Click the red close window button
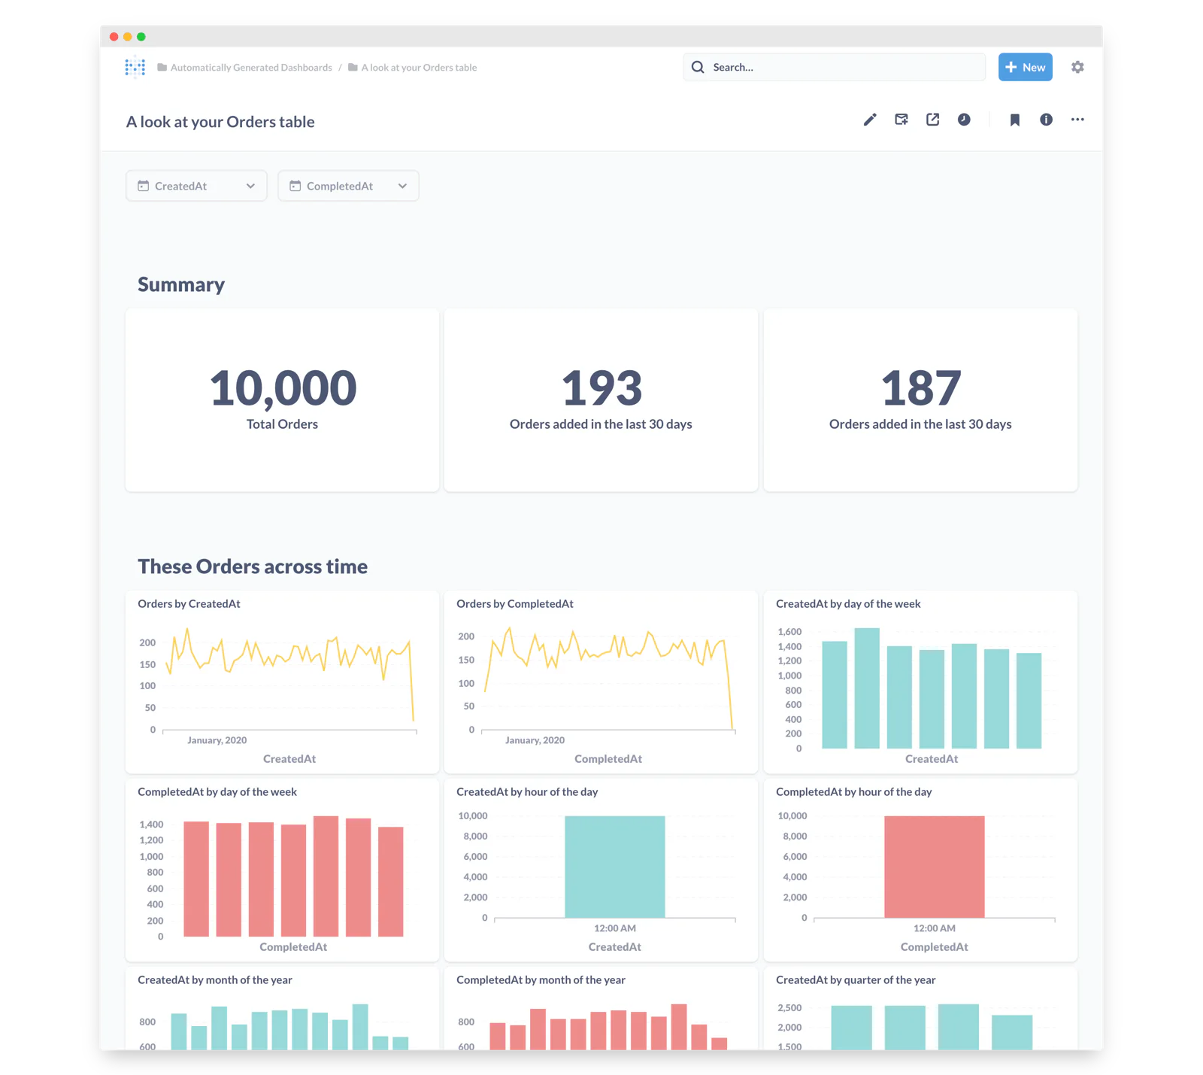 pos(114,36)
